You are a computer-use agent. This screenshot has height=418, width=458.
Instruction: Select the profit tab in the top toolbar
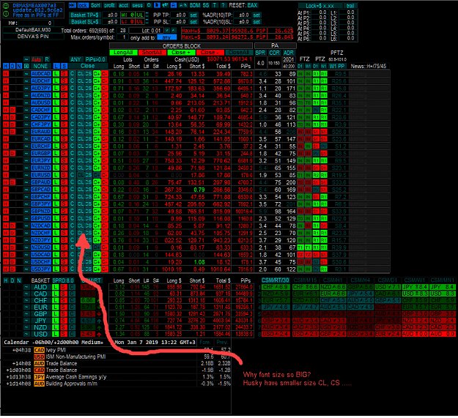coord(109,5)
